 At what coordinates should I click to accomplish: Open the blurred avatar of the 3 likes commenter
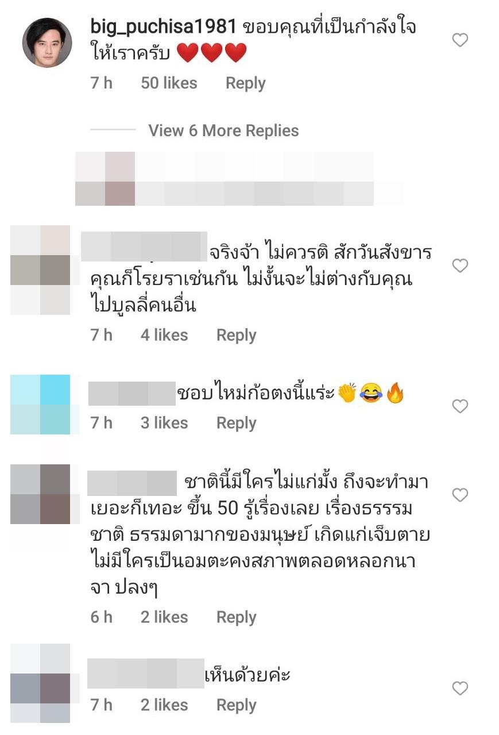[40, 405]
